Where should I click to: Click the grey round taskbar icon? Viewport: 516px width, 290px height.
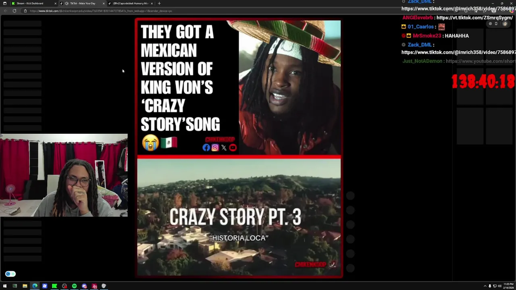pyautogui.click(x=104, y=286)
